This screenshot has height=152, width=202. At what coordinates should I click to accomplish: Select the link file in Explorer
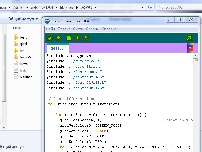click(20, 70)
